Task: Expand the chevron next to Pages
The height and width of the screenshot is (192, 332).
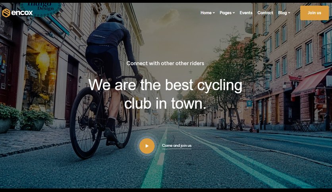Action: pyautogui.click(x=234, y=13)
